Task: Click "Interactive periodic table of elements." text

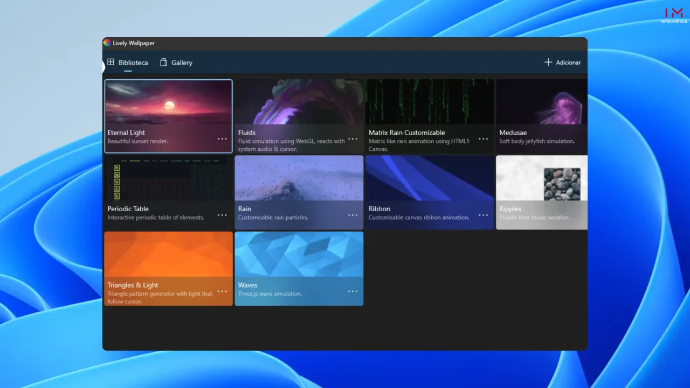Action: [x=156, y=218]
